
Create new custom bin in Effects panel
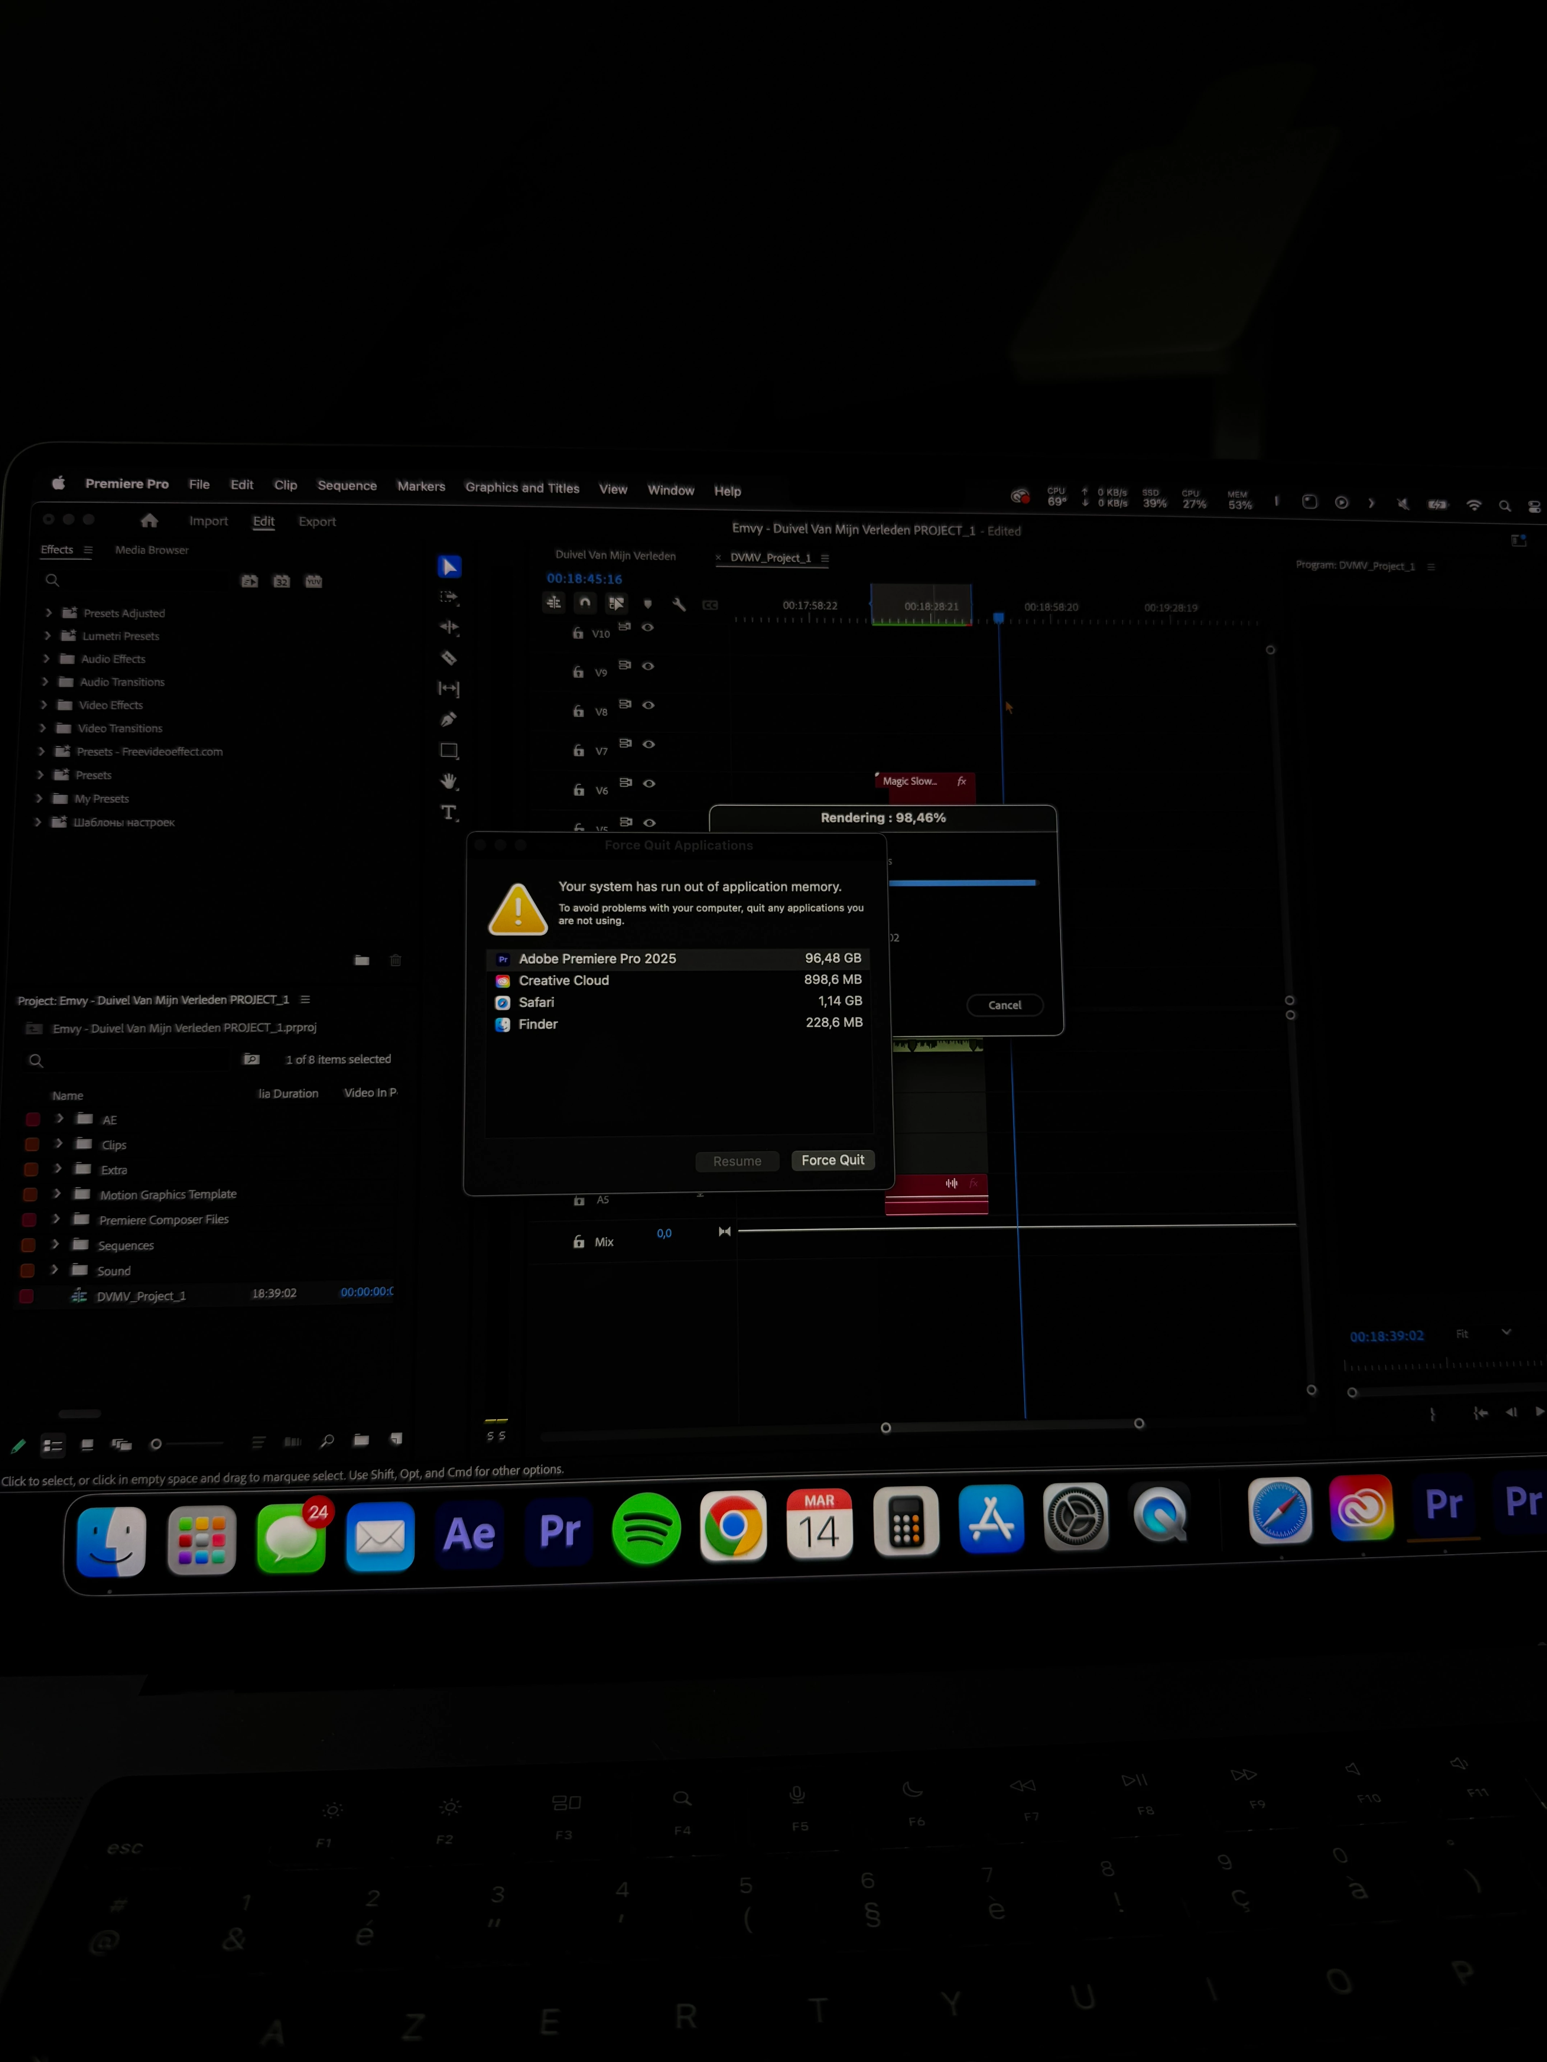(362, 960)
